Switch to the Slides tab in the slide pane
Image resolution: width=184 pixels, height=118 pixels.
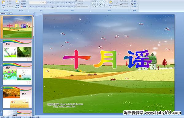3,13
